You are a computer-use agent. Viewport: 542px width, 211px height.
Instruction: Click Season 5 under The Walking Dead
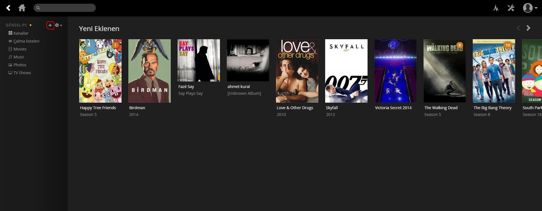tap(433, 115)
